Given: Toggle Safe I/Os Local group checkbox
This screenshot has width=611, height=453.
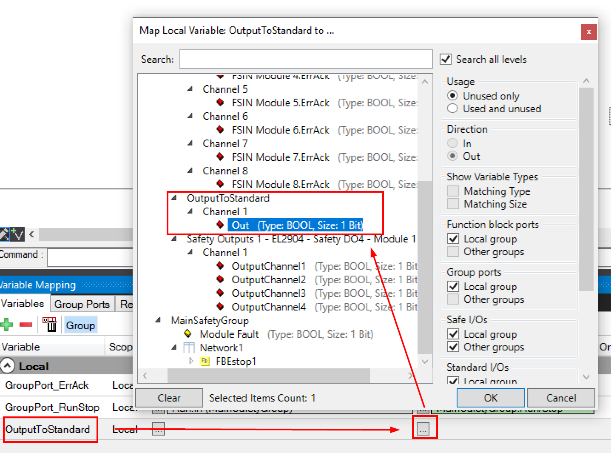Looking at the screenshot, I should coord(453,334).
